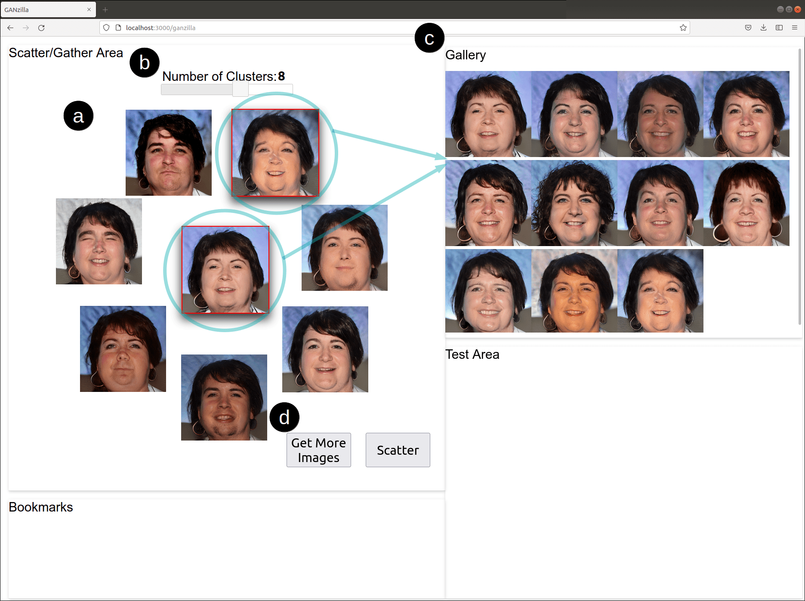805x601 pixels.
Task: Select the closed-eyes face in scatter area
Action: point(99,241)
